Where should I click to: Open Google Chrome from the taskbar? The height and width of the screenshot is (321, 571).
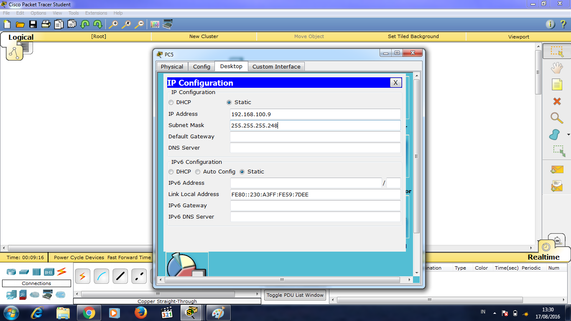89,313
